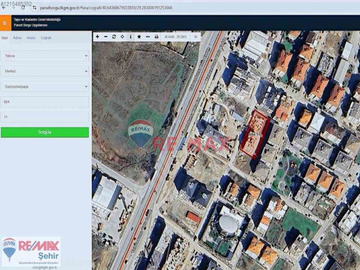This screenshot has width=360, height=270.
Task: Click the coordinates display in map toolbar
Action: pyautogui.click(x=175, y=37)
